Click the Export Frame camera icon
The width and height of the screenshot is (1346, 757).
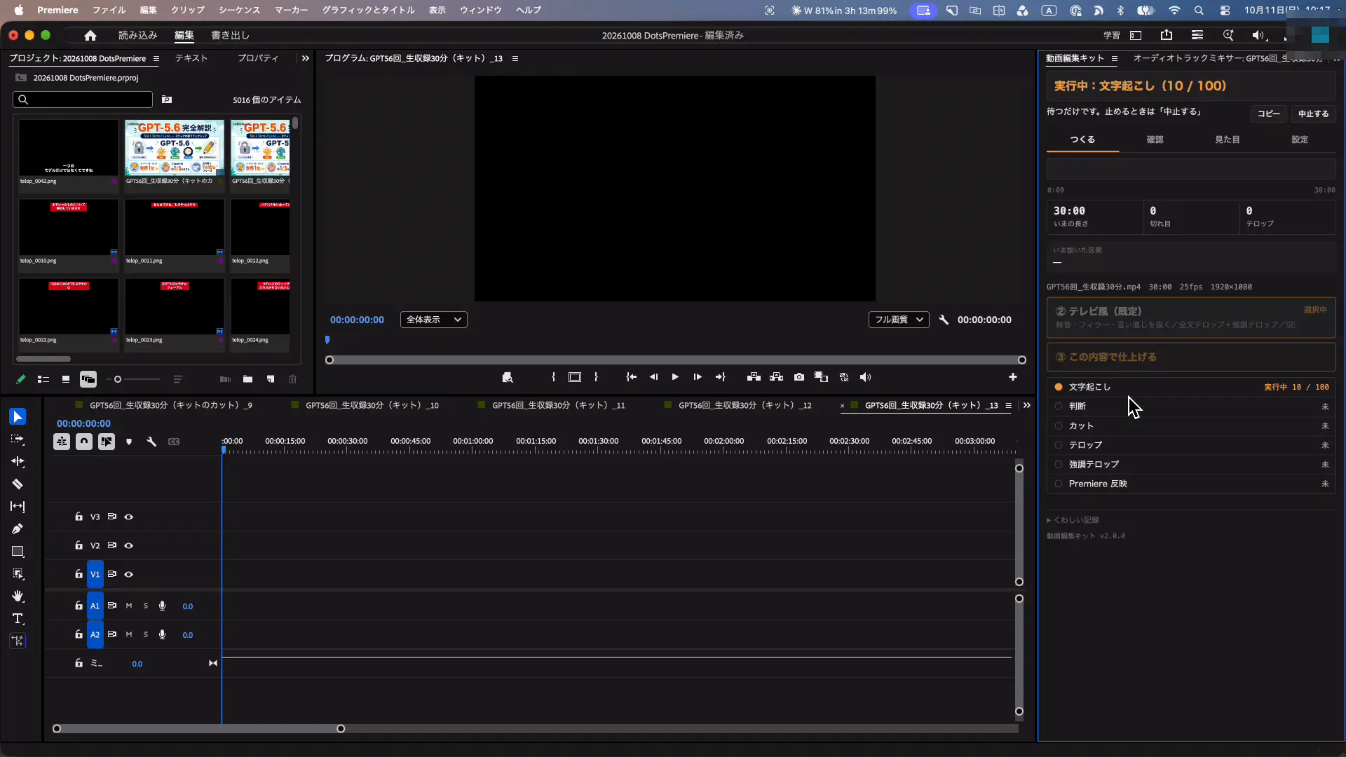pyautogui.click(x=799, y=377)
